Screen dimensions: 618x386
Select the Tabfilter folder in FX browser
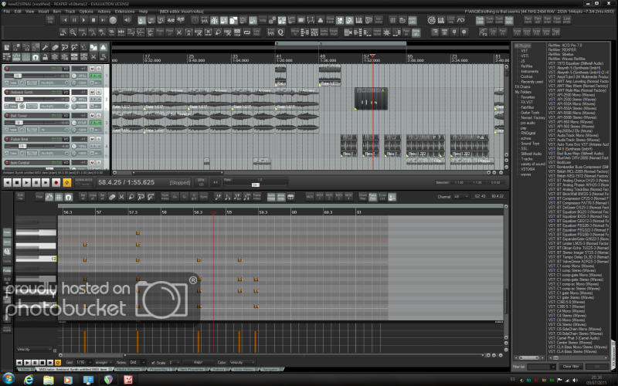coord(528,107)
